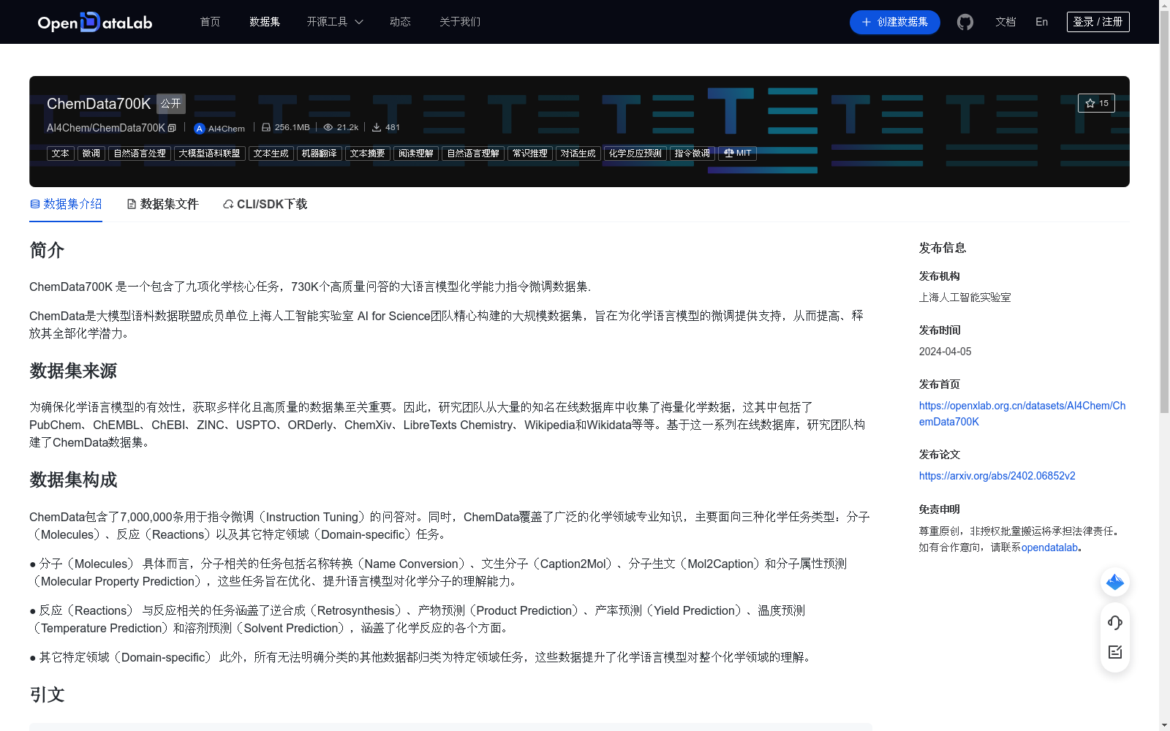Click the 文本生成 tag
The width and height of the screenshot is (1170, 731).
click(271, 154)
